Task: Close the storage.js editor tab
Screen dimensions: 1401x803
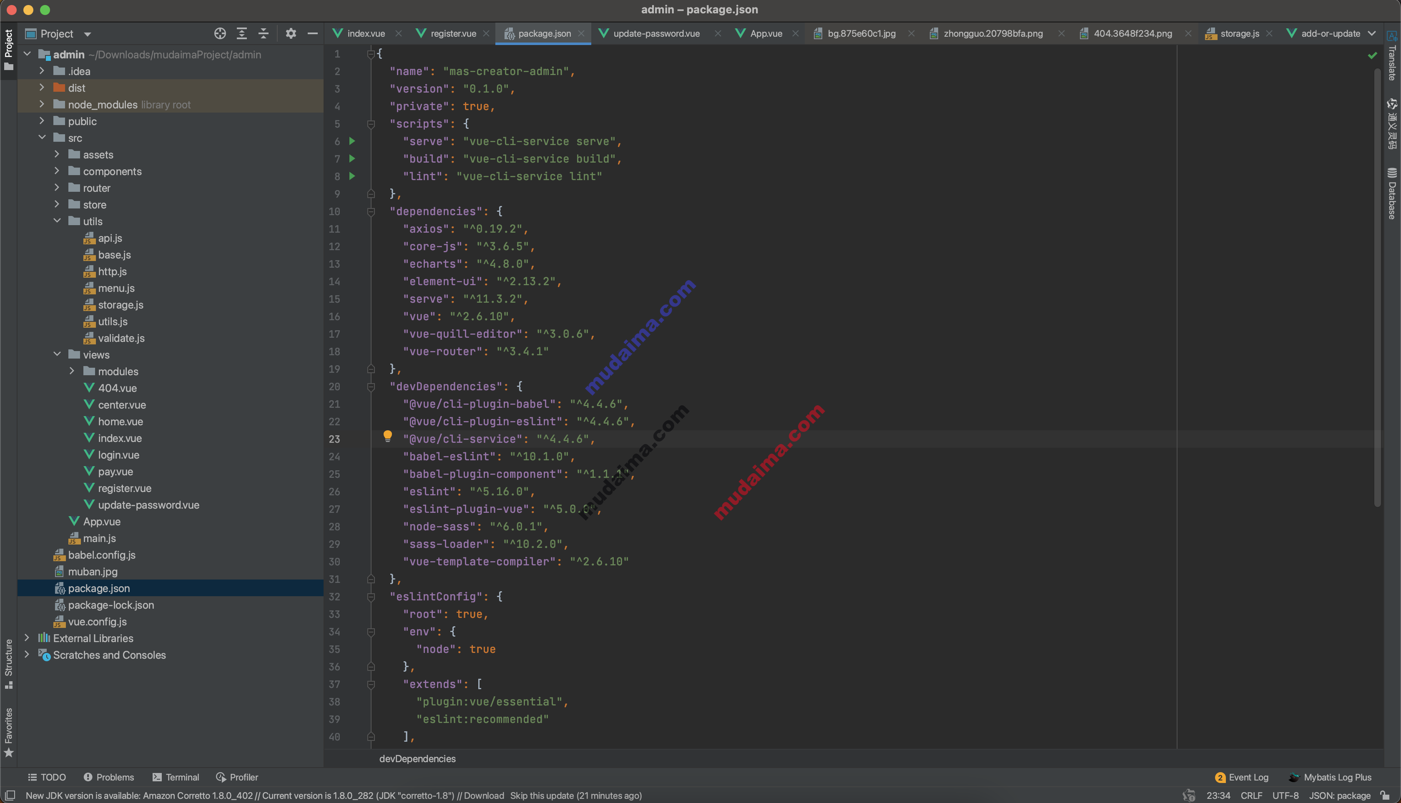Action: 1269,34
